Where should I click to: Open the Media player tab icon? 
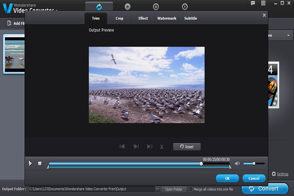pyautogui.click(x=185, y=7)
